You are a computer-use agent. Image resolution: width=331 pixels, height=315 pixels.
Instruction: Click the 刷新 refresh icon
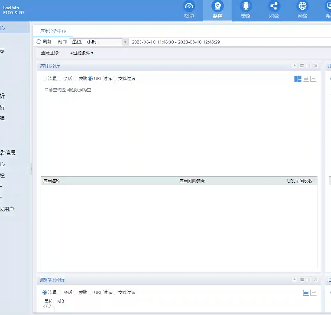pos(39,42)
